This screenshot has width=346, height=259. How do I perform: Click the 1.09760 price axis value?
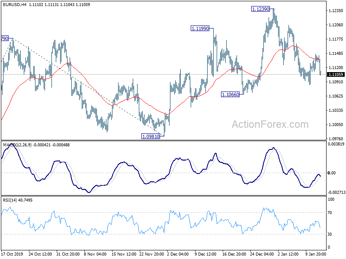pos(336,139)
